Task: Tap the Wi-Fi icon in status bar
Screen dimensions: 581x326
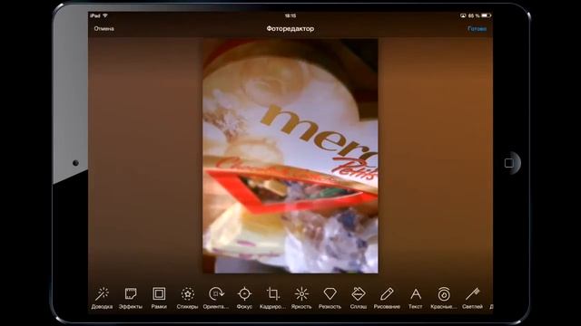Action: tap(105, 15)
